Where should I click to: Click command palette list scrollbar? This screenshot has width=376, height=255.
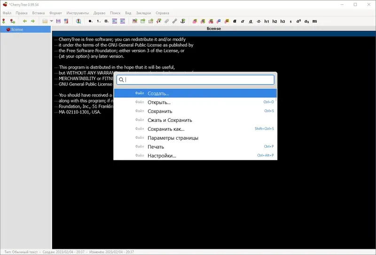point(277,95)
